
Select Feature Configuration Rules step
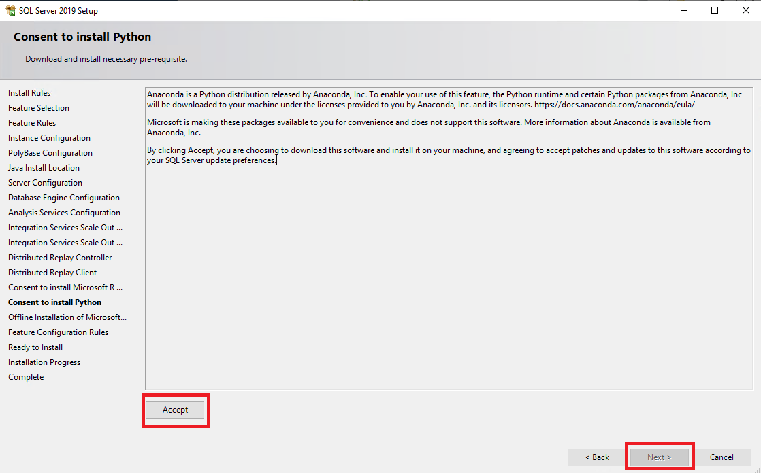click(x=59, y=332)
